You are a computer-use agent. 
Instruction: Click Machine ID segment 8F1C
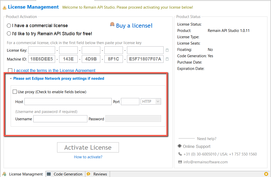click(114, 59)
